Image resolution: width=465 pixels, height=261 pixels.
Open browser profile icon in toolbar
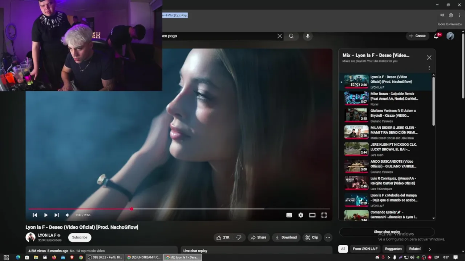tap(451, 15)
